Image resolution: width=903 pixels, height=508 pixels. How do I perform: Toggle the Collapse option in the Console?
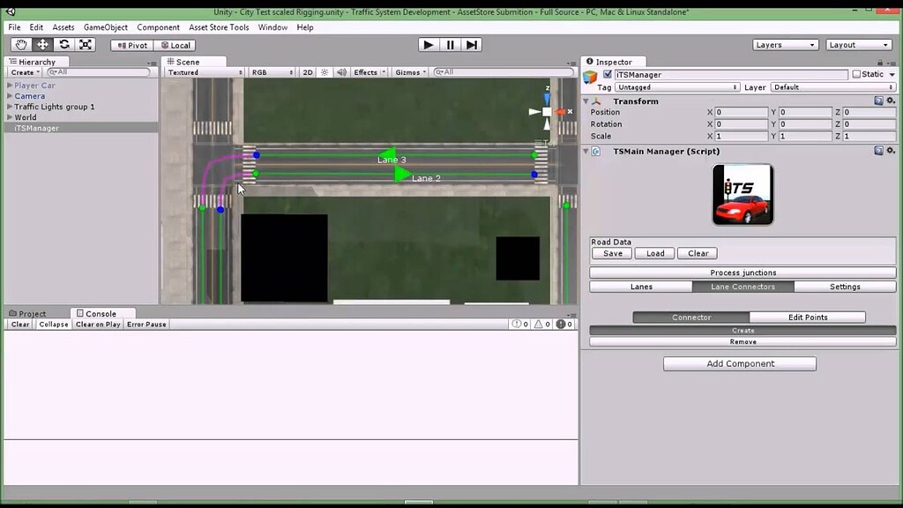[53, 324]
